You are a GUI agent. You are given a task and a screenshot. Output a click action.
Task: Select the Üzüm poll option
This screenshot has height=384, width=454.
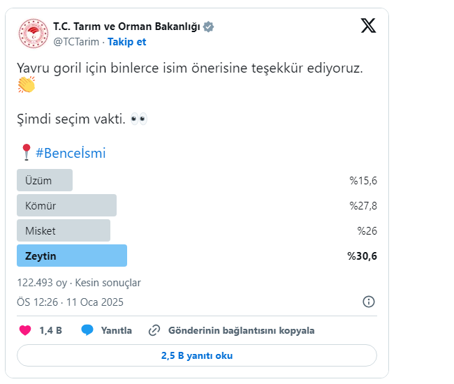click(45, 180)
